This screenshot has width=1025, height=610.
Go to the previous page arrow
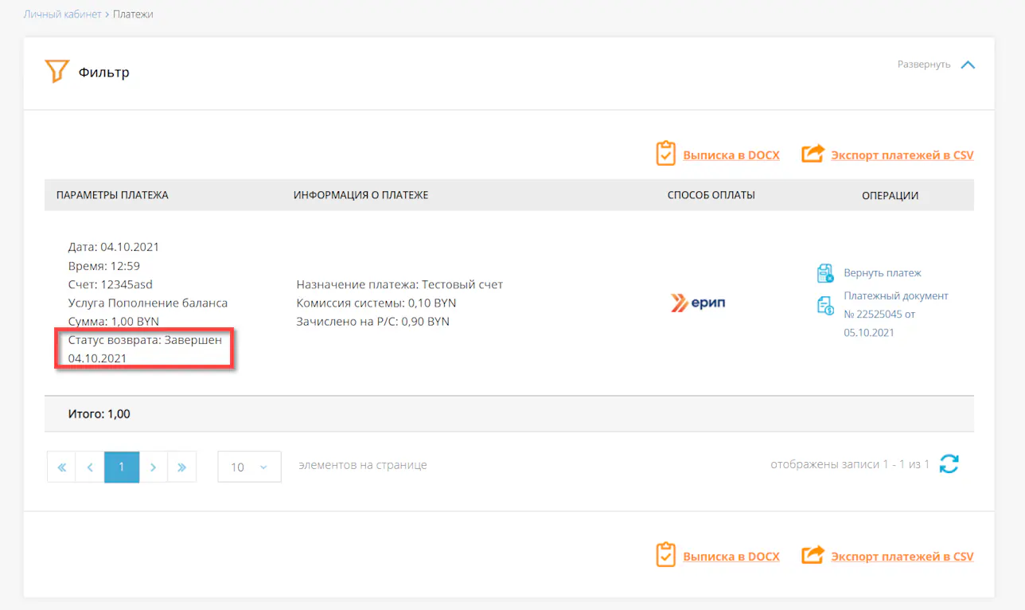[90, 467]
